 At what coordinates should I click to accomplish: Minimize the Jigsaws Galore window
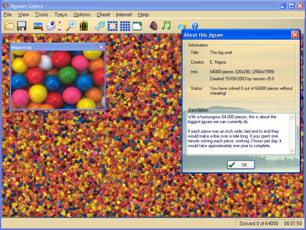(282, 6)
